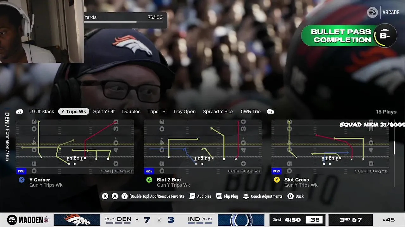Open the Trey Open formation tab
This screenshot has width=405, height=227.
click(184, 112)
